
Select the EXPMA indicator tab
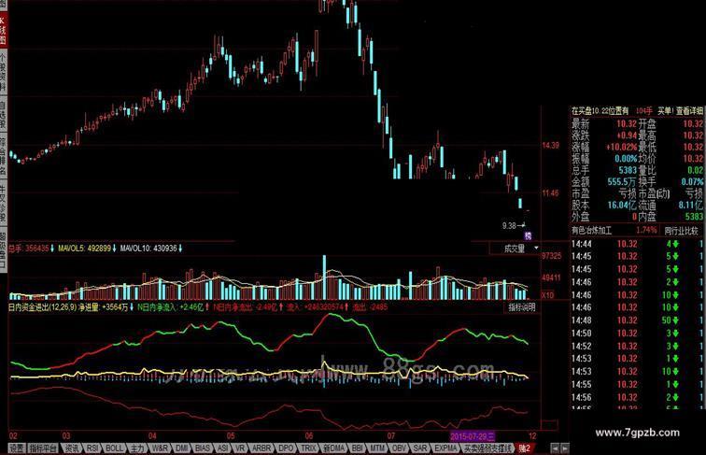445,448
